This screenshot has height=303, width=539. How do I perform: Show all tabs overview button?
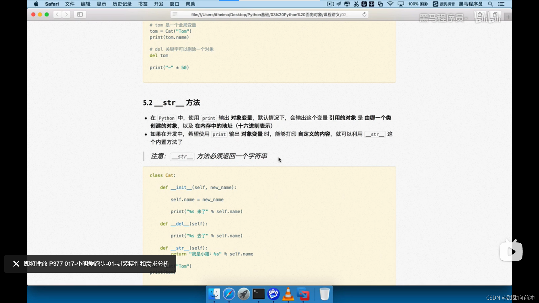tap(495, 14)
